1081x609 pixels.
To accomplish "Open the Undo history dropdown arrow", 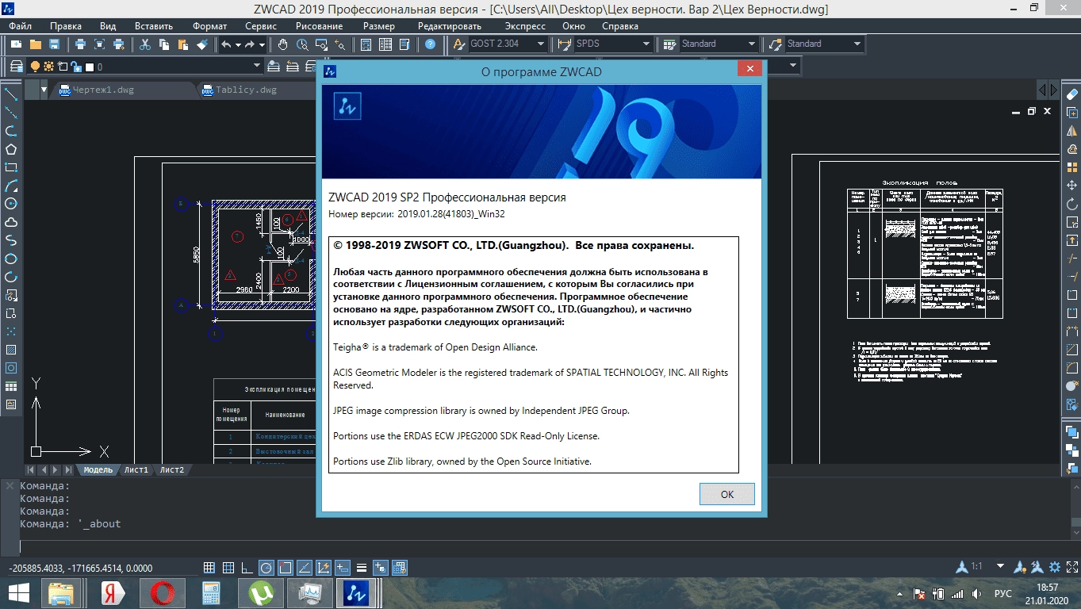I will [237, 44].
